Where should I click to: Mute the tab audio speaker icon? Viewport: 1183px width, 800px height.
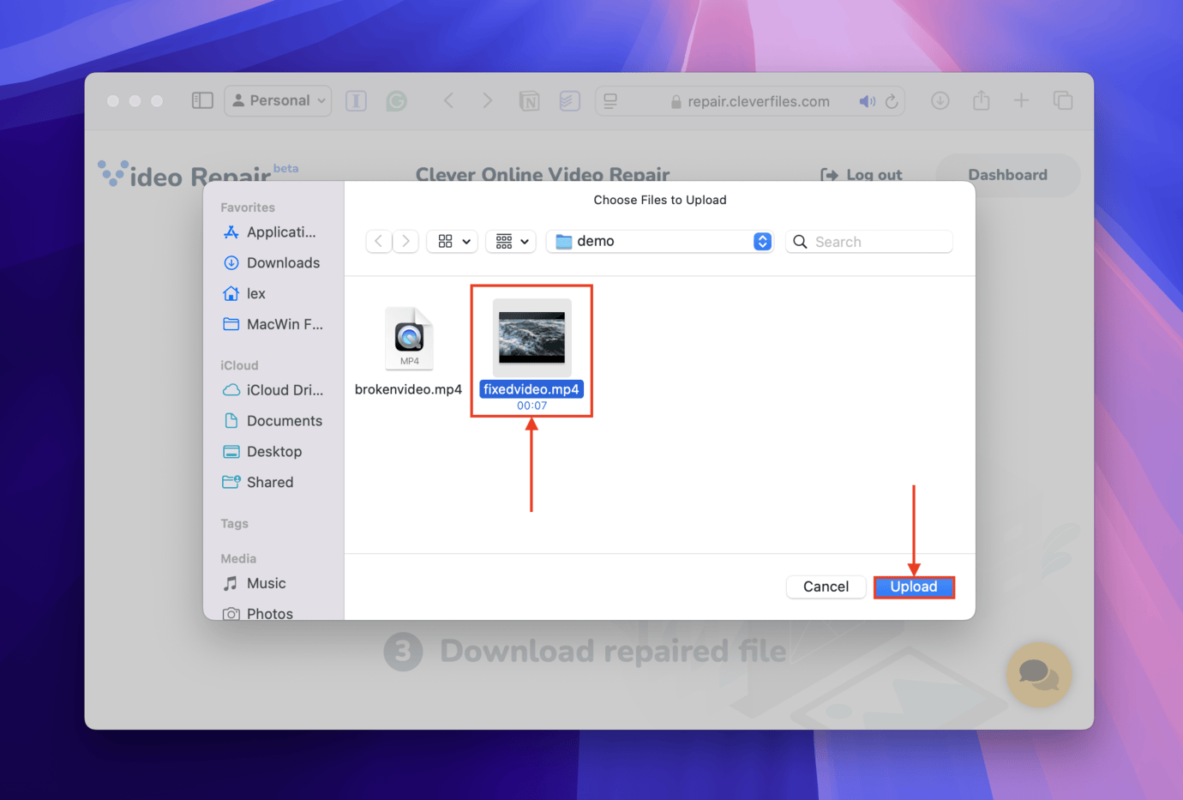(x=867, y=101)
